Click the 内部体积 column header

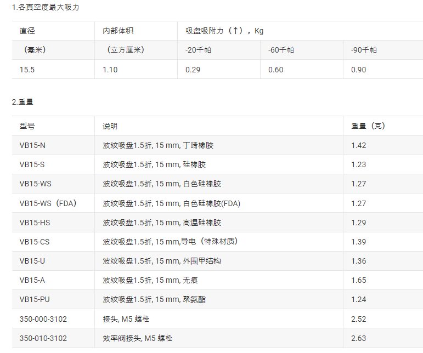click(117, 31)
